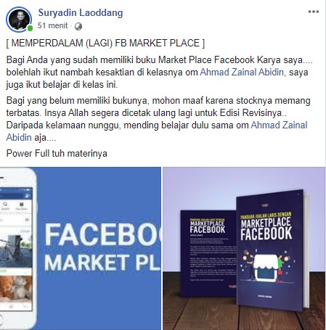Click the Power Full tuh materinya line
The height and width of the screenshot is (330, 326).
pyautogui.click(x=57, y=154)
